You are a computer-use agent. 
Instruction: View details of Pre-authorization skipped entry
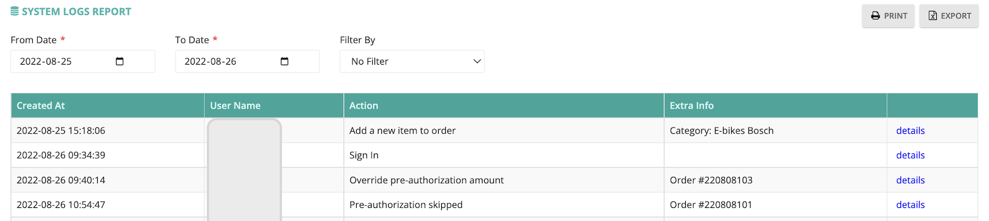[910, 204]
